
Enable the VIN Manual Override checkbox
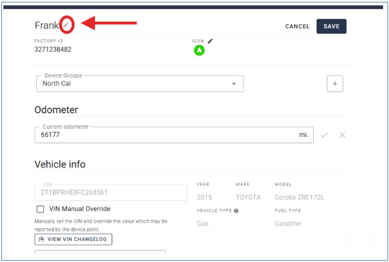40,209
